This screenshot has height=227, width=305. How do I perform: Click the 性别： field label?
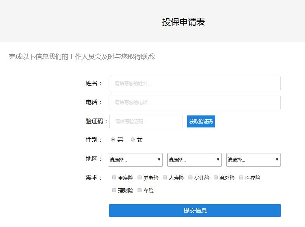pos(94,139)
